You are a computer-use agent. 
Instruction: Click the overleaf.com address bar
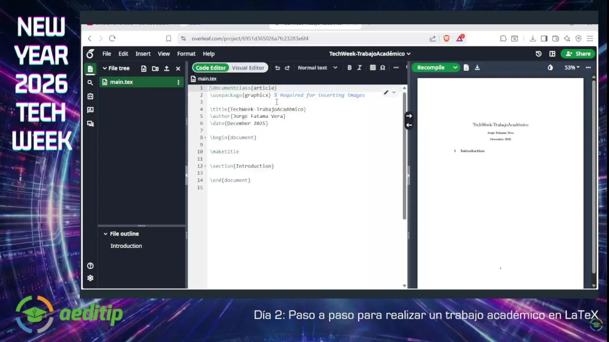point(304,38)
